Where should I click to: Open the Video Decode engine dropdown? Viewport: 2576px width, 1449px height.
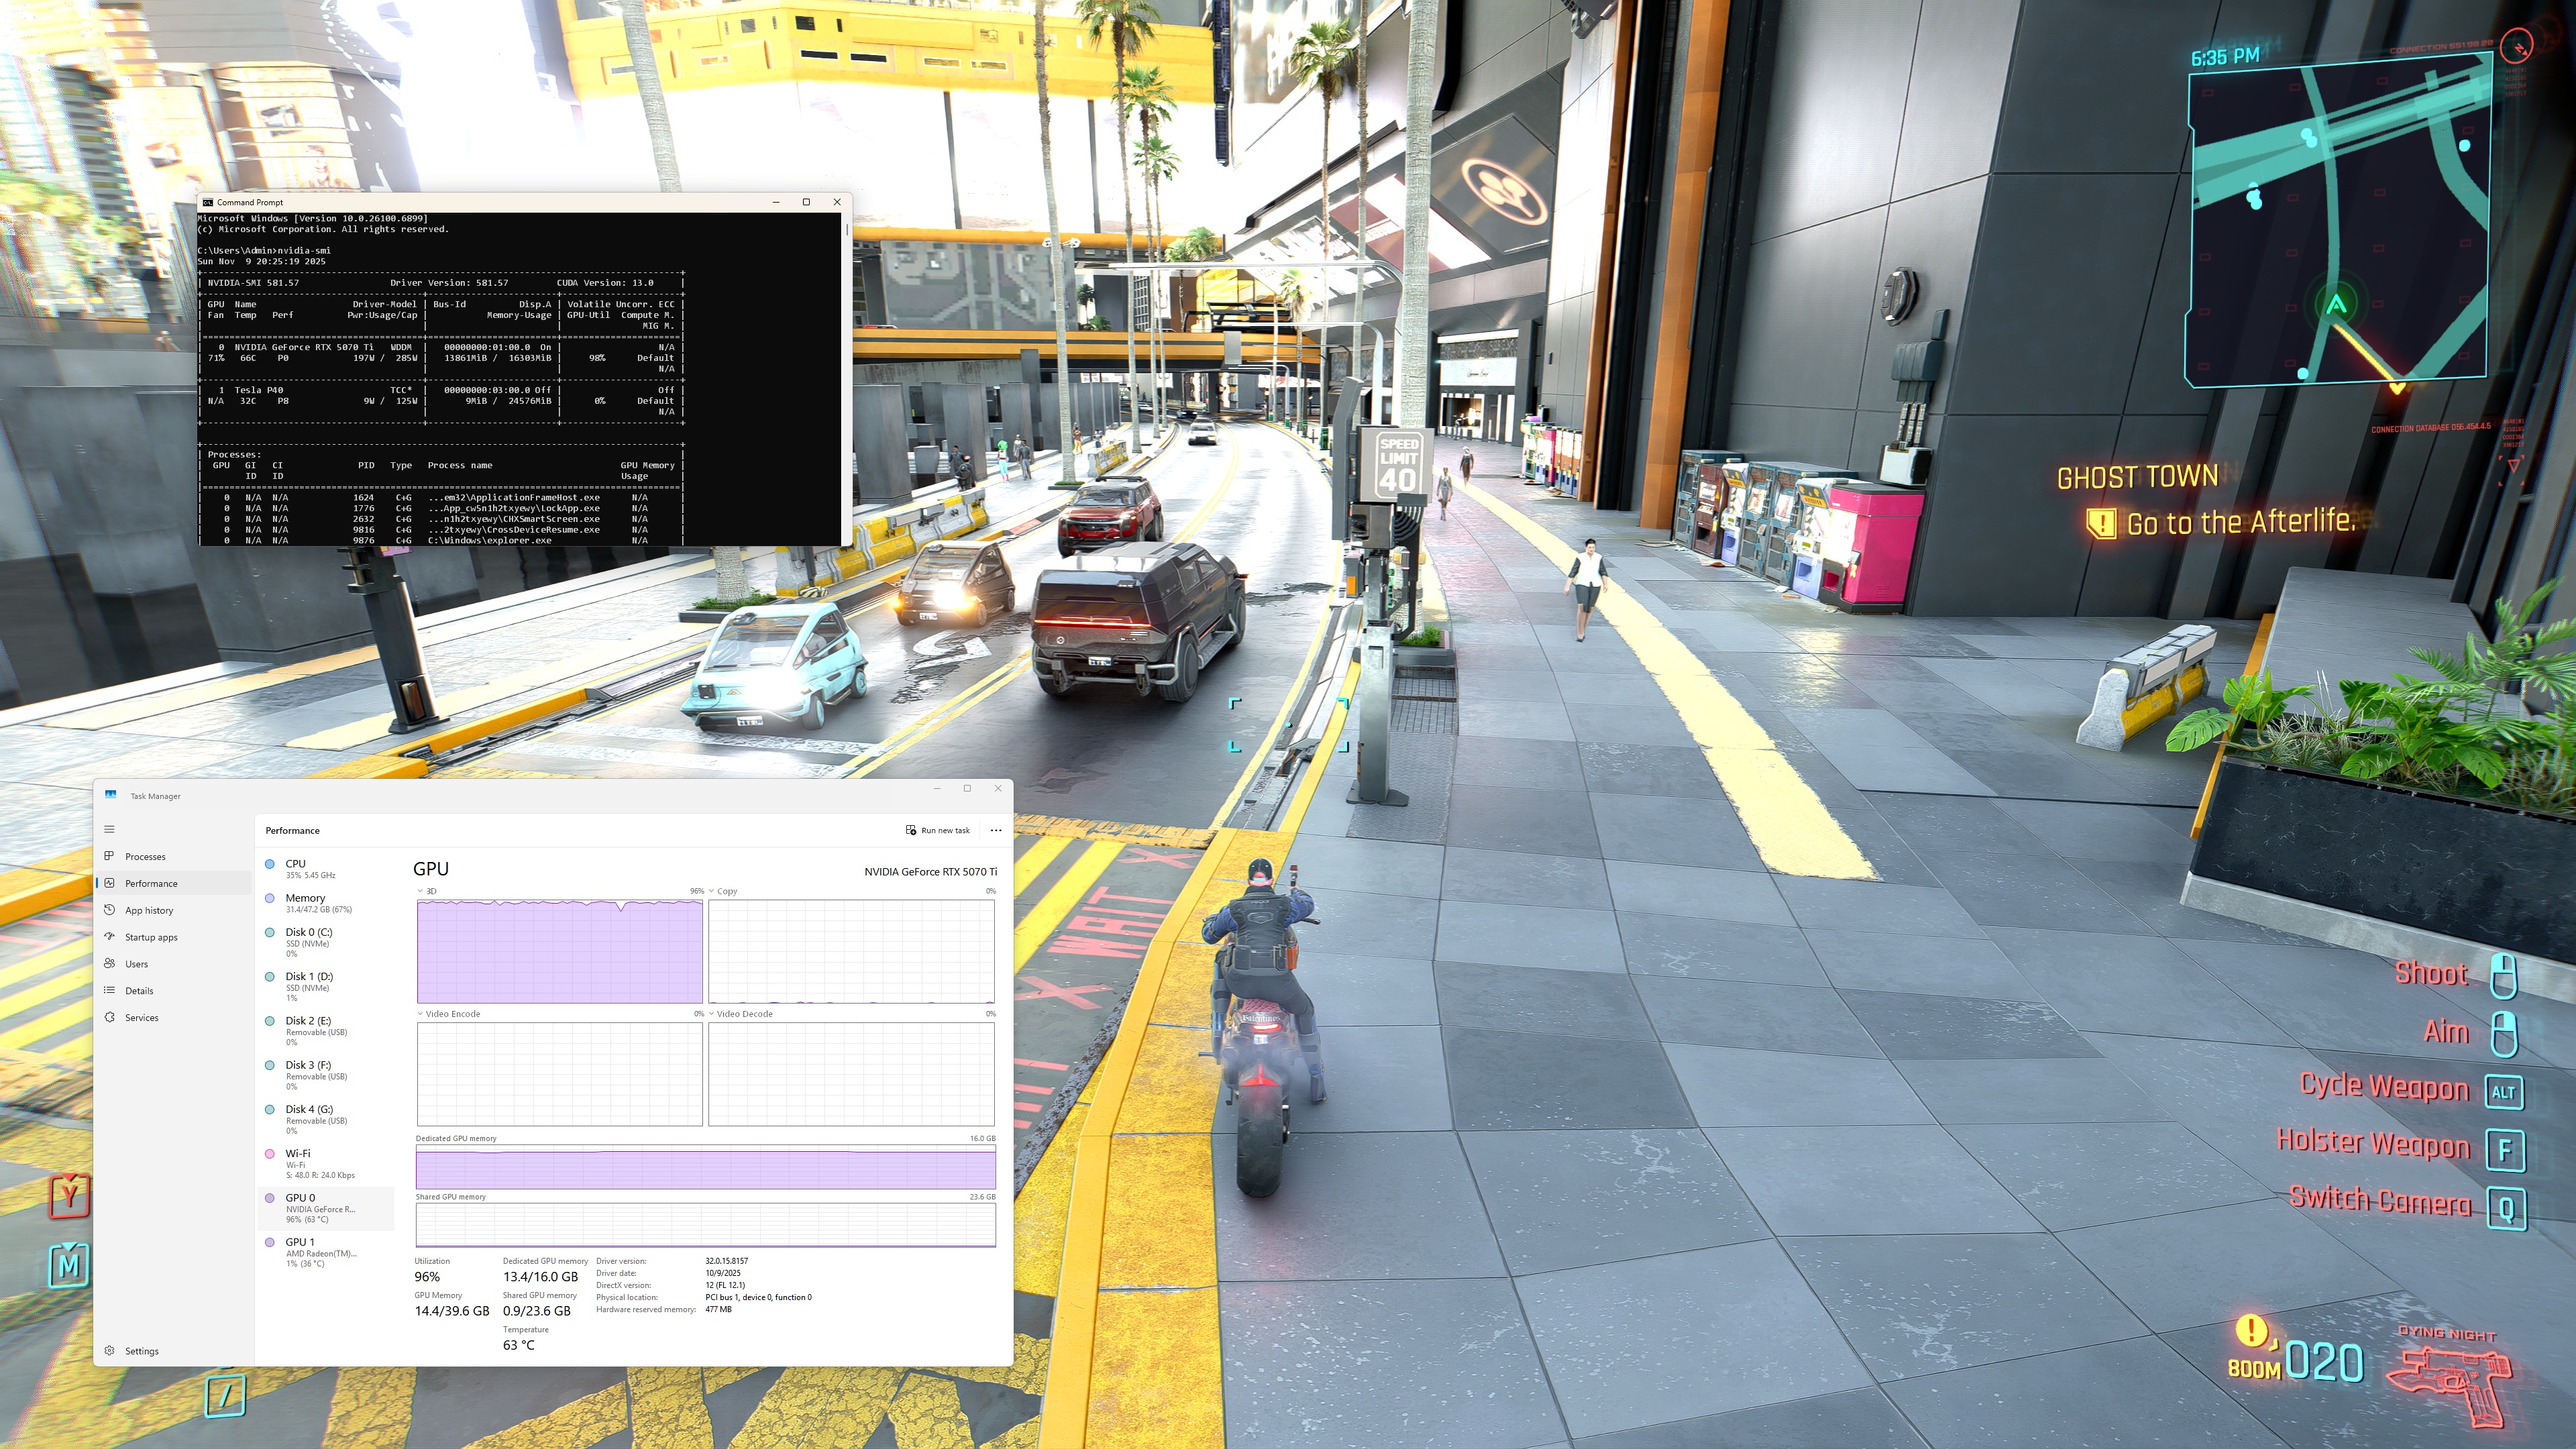tap(712, 1014)
